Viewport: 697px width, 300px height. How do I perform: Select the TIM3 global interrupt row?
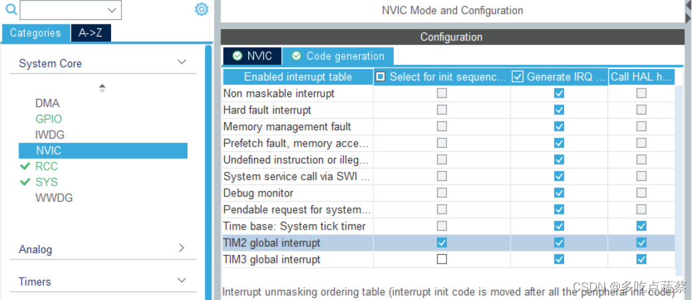pos(448,259)
